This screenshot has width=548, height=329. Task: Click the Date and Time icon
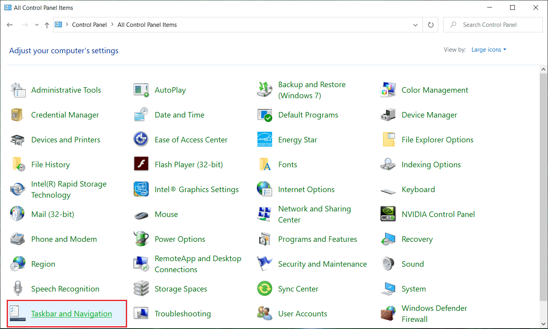click(x=141, y=115)
